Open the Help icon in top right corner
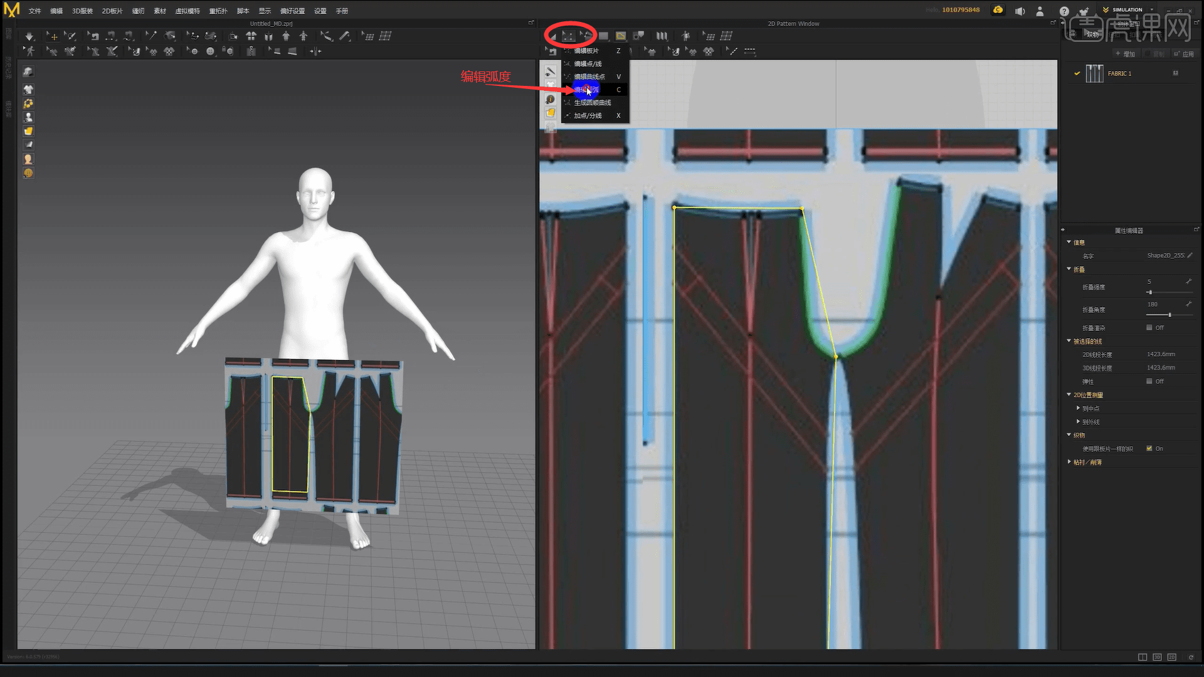This screenshot has height=677, width=1204. click(1064, 11)
